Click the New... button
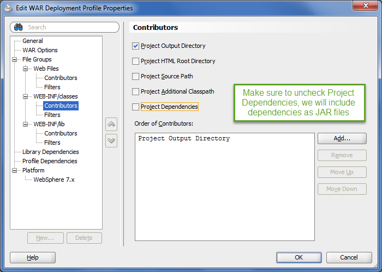The image size is (382, 272). 45,238
